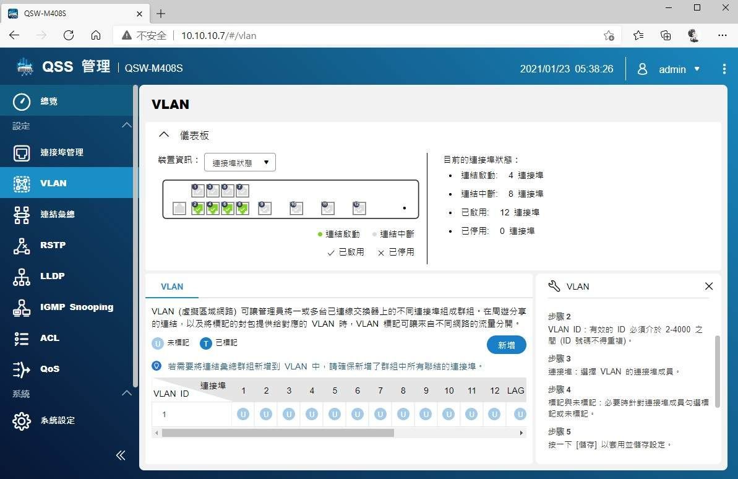This screenshot has width=738, height=479.
Task: Select the RSTP sidebar icon
Action: 22,245
